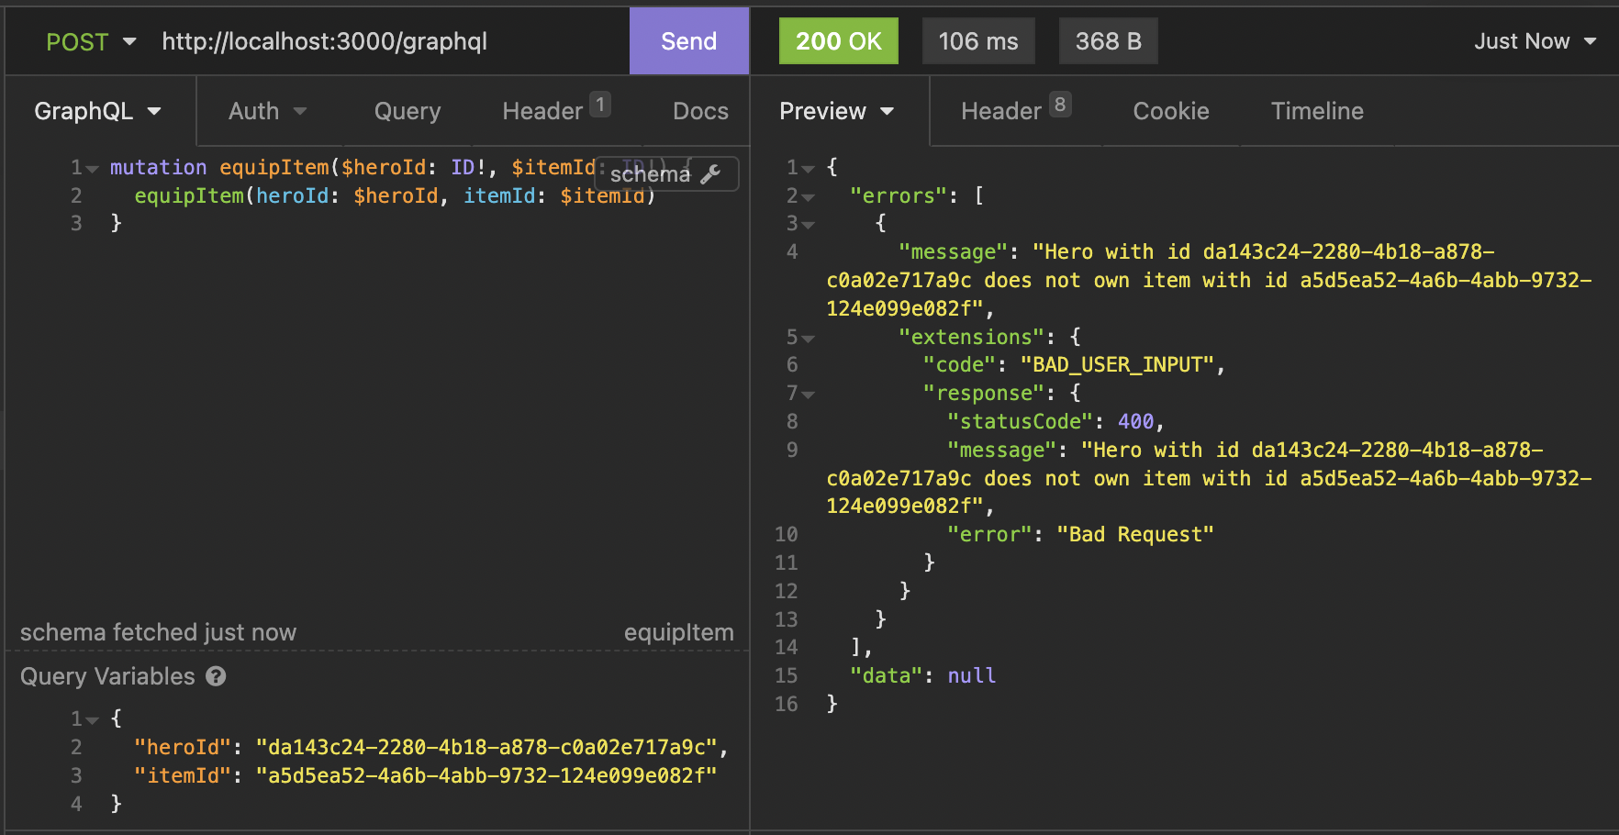
Task: Click the request Header count badge
Action: pyautogui.click(x=600, y=105)
